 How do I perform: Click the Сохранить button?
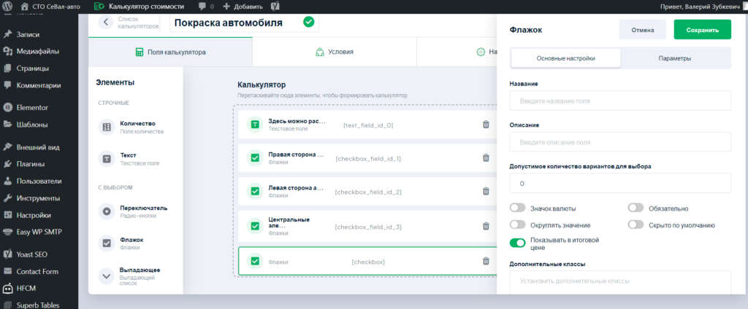pyautogui.click(x=702, y=30)
